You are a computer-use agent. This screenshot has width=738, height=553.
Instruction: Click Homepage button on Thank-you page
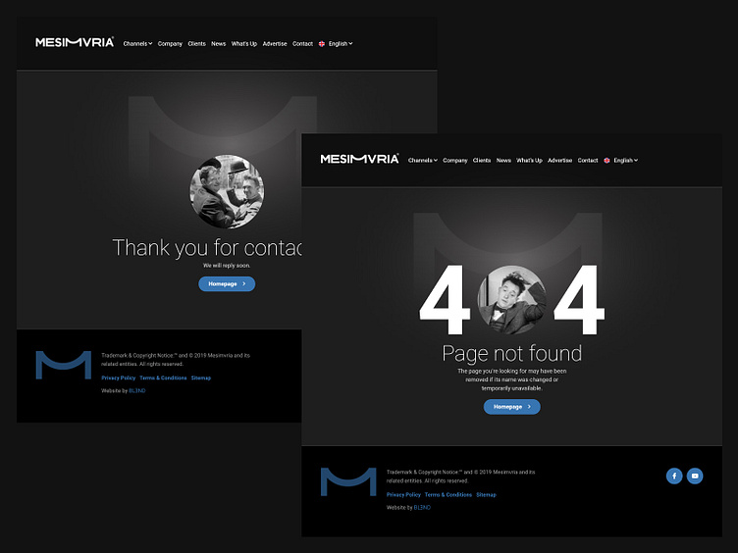[227, 284]
